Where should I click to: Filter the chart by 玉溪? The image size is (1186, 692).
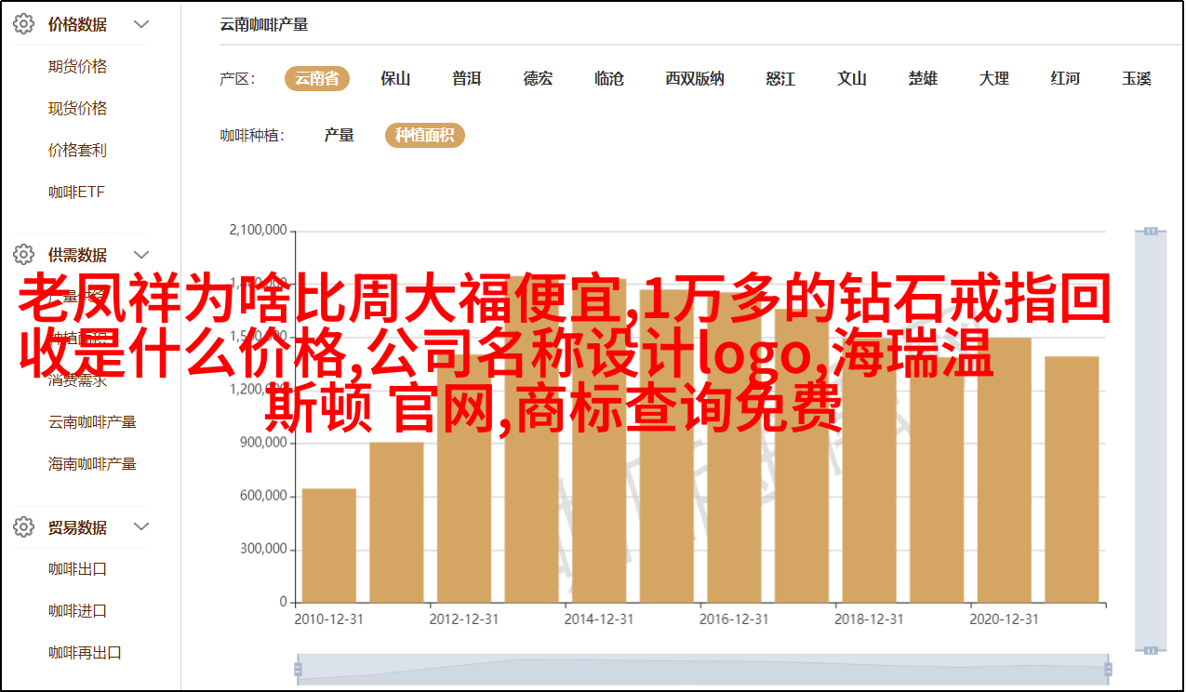(1137, 79)
